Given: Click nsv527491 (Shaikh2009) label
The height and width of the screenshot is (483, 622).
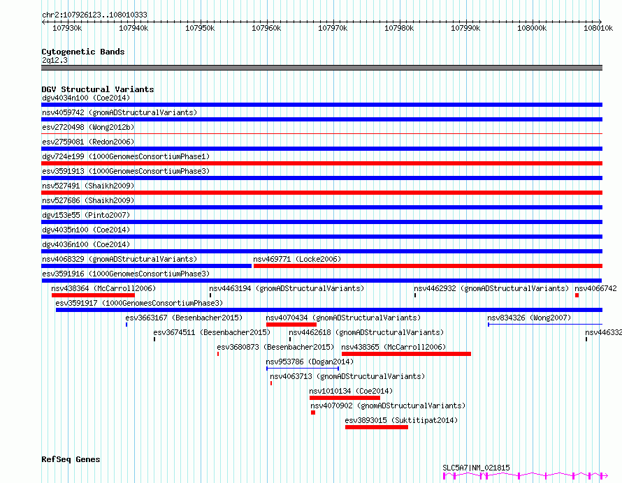Looking at the screenshot, I should pyautogui.click(x=88, y=186).
